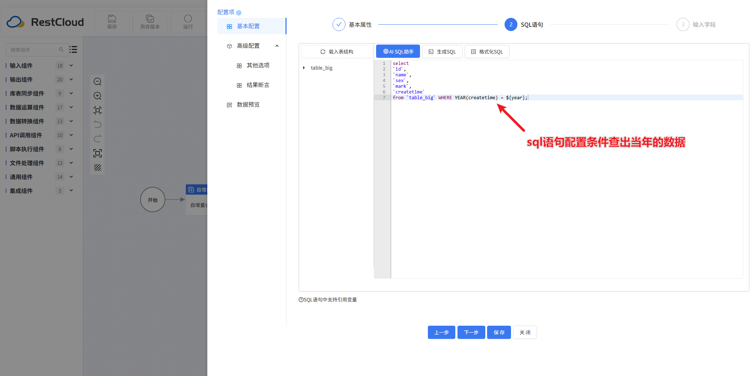Expand the 输入组件 category
The image size is (754, 376).
[x=71, y=66]
